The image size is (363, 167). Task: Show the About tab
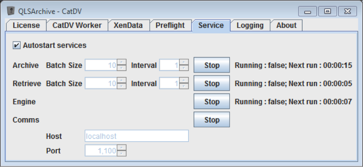pos(286,26)
